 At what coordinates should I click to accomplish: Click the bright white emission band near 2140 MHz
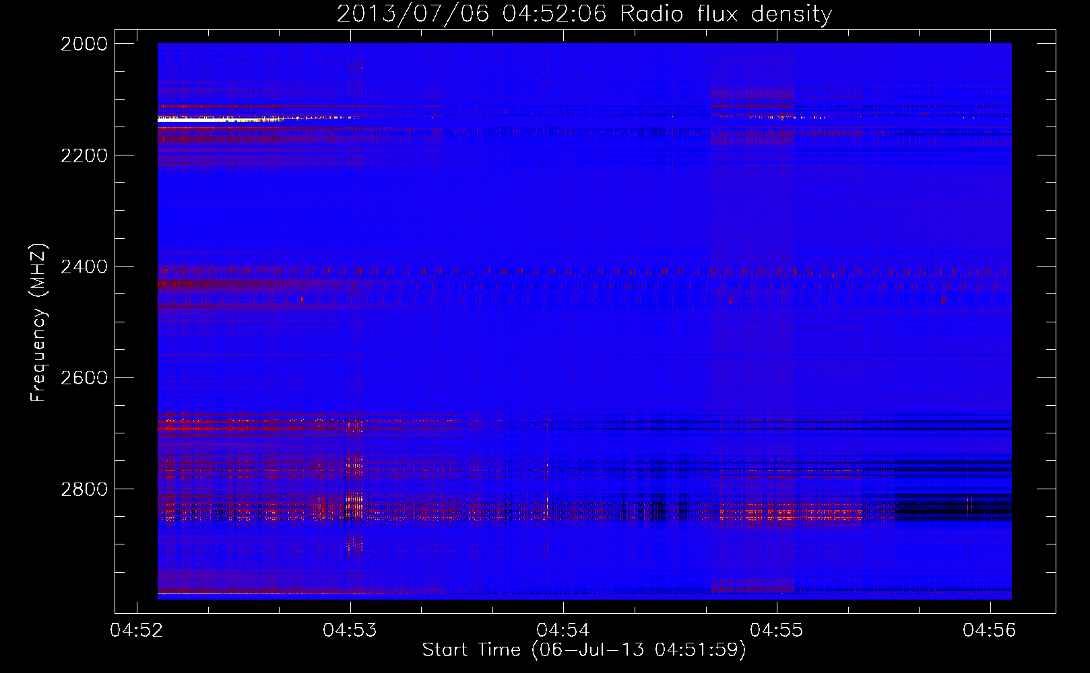[x=219, y=119]
